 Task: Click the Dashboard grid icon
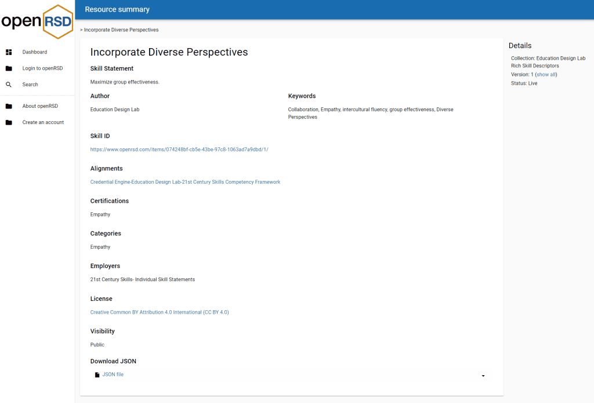9,52
